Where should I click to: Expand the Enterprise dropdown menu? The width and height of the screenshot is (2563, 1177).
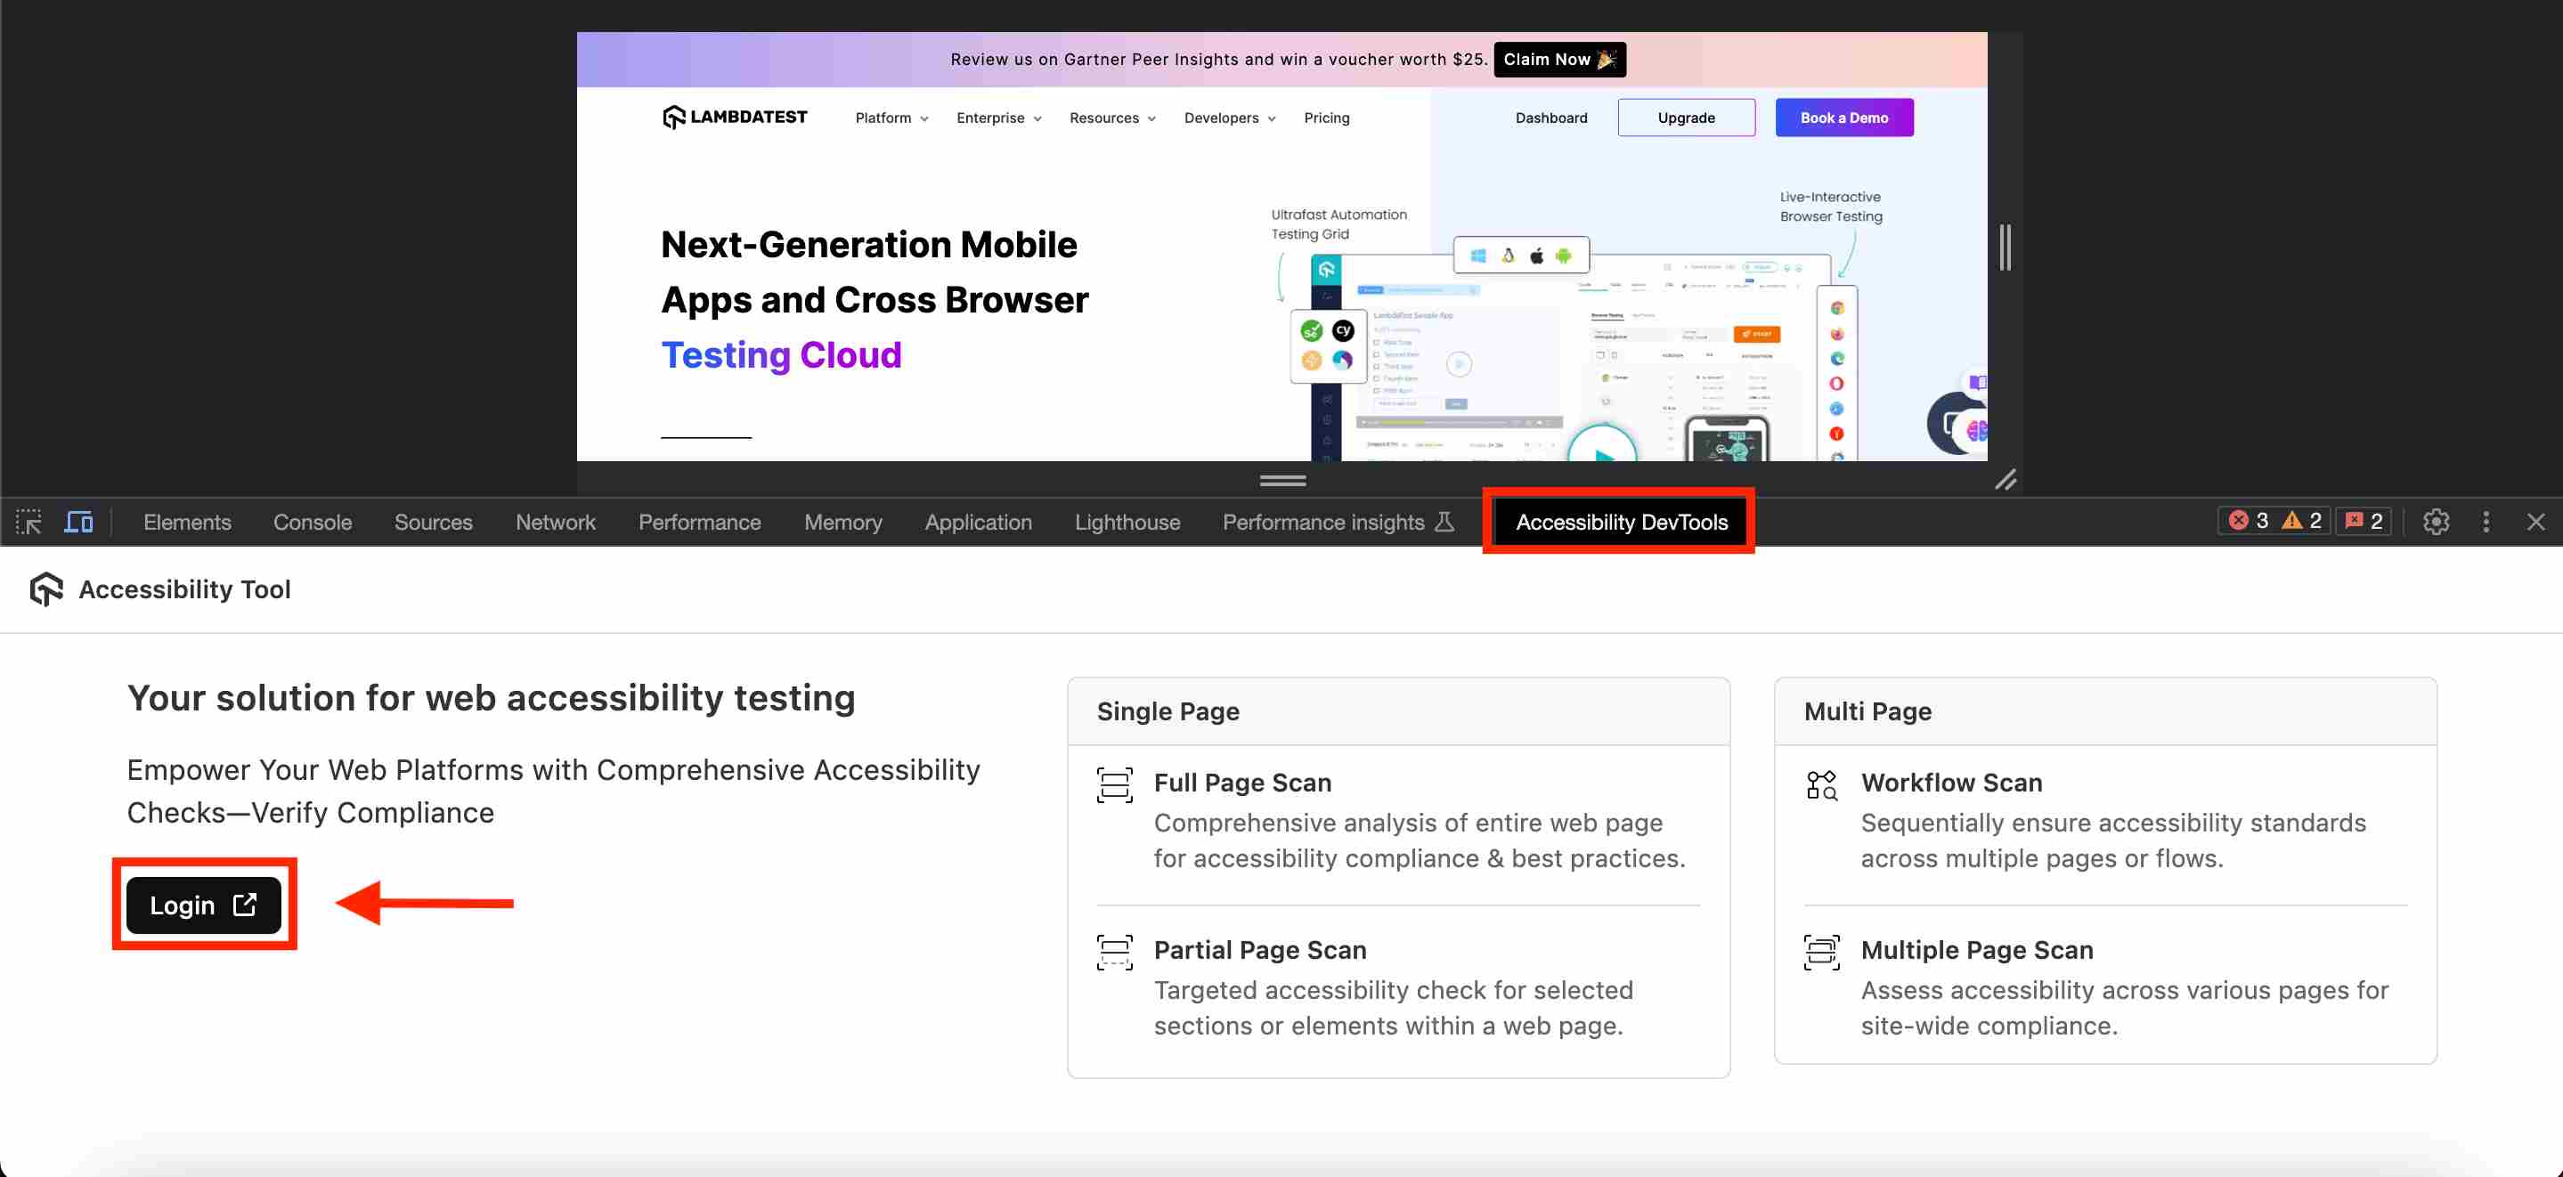[994, 116]
